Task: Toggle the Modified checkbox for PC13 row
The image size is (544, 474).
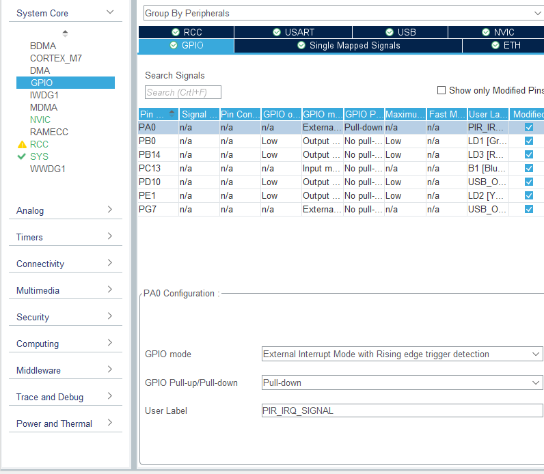Action: tap(528, 168)
